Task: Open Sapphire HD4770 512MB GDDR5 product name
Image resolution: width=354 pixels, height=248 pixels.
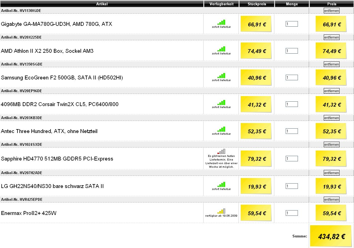Action: click(57, 159)
